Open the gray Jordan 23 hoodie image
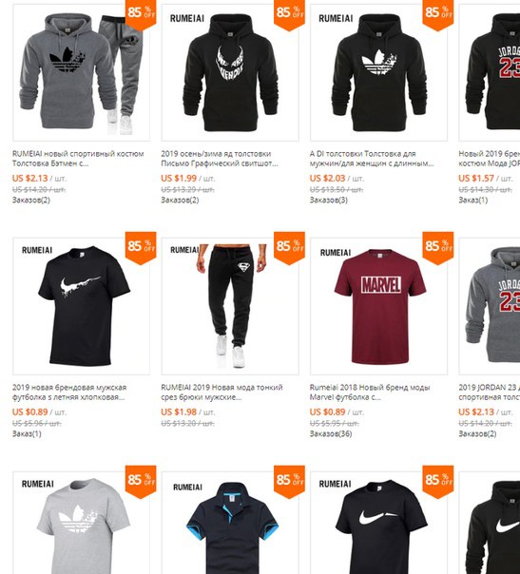 pyautogui.click(x=490, y=306)
